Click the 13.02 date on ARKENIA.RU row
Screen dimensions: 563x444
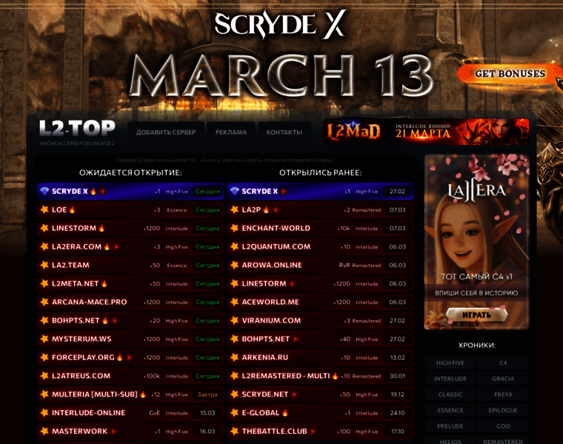pos(398,357)
